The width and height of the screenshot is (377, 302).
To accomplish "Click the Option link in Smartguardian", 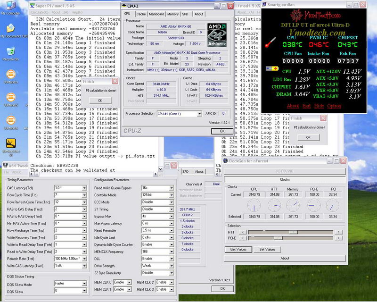I will click(334, 106).
